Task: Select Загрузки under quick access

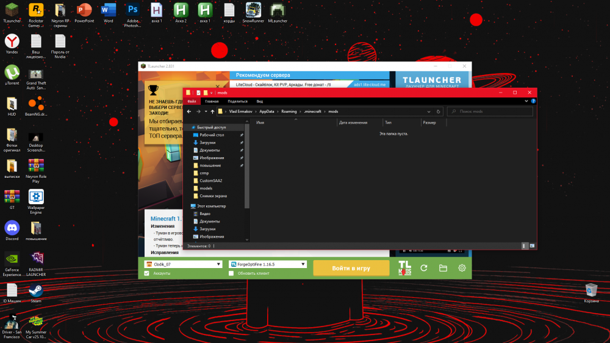Action: 207,143
